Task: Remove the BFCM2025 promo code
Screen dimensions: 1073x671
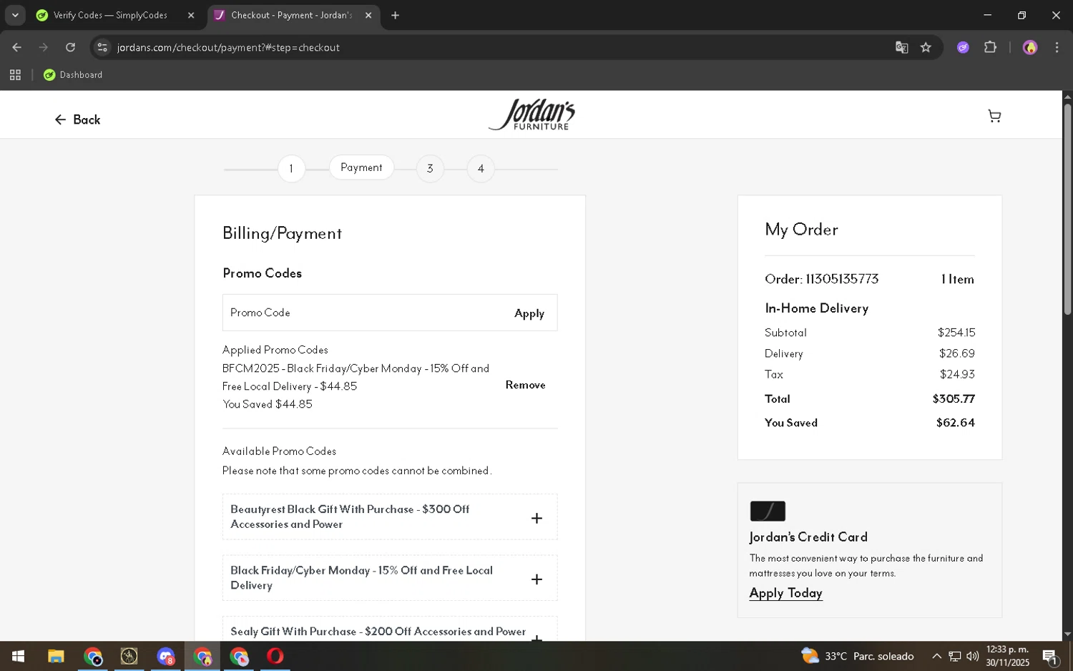Action: (x=525, y=385)
